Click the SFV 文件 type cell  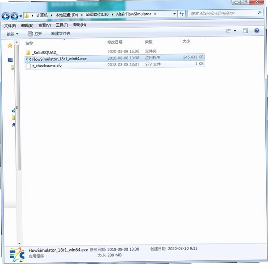click(x=153, y=64)
